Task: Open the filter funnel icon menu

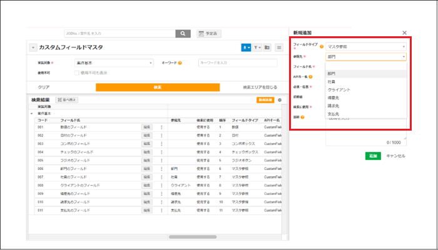Action: click(257, 47)
